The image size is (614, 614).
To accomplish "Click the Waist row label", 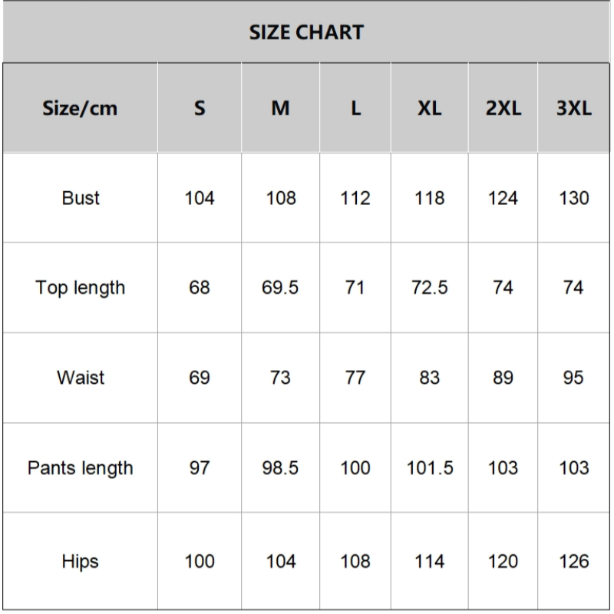I will pyautogui.click(x=81, y=378).
